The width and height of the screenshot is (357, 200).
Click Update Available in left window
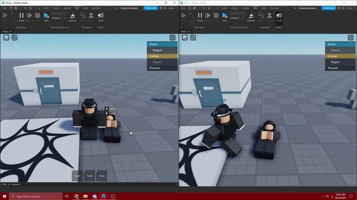pyautogui.click(x=129, y=8)
